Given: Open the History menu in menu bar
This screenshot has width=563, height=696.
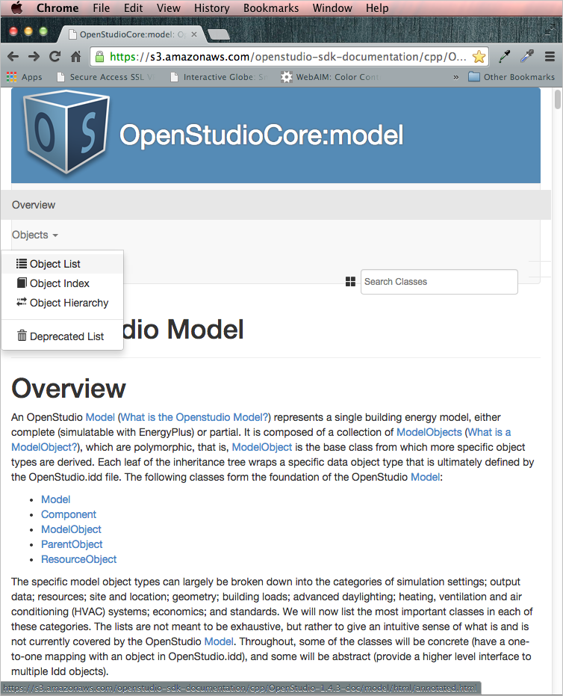Looking at the screenshot, I should click(211, 8).
